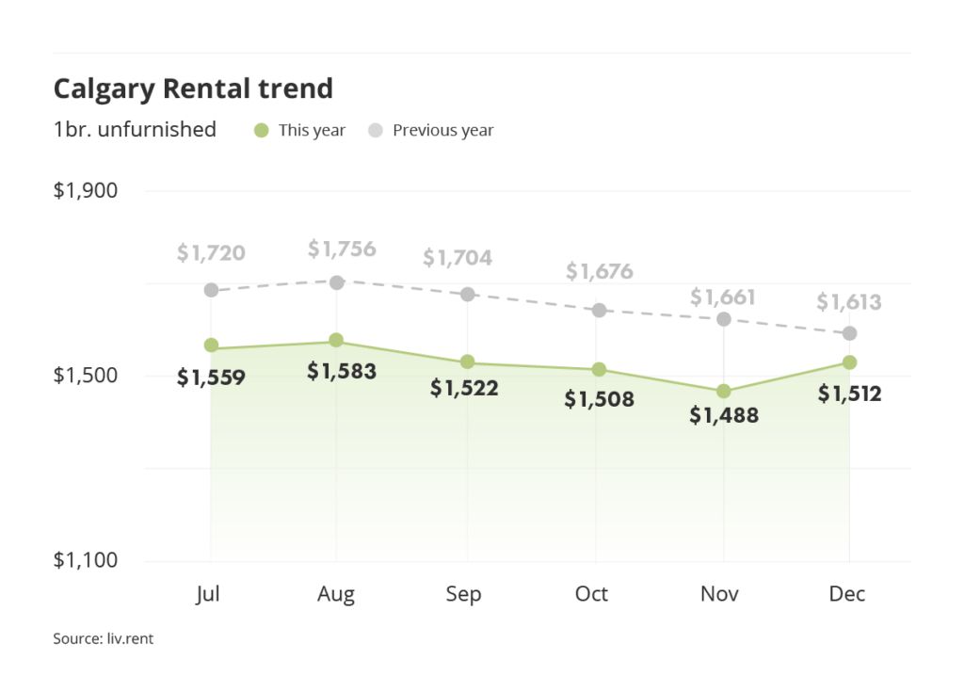Click the gray December previous-year marker
The width and height of the screenshot is (964, 675).
[x=849, y=333]
